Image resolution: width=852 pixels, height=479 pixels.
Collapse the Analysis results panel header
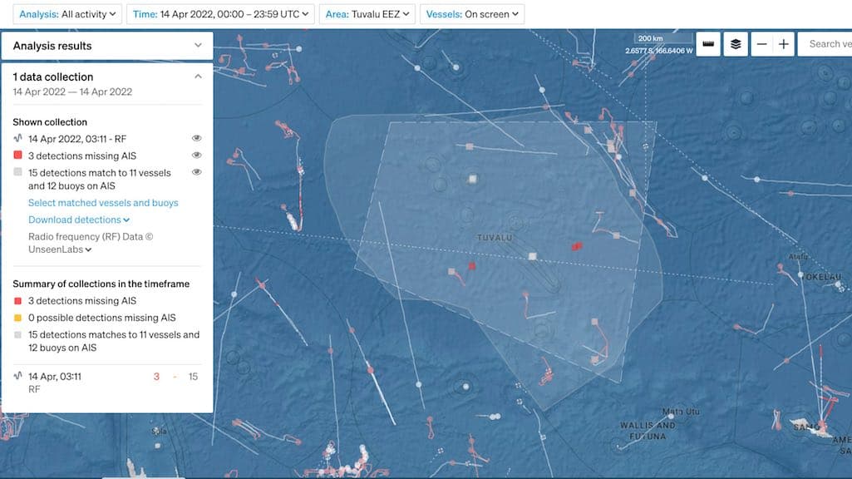tap(198, 44)
